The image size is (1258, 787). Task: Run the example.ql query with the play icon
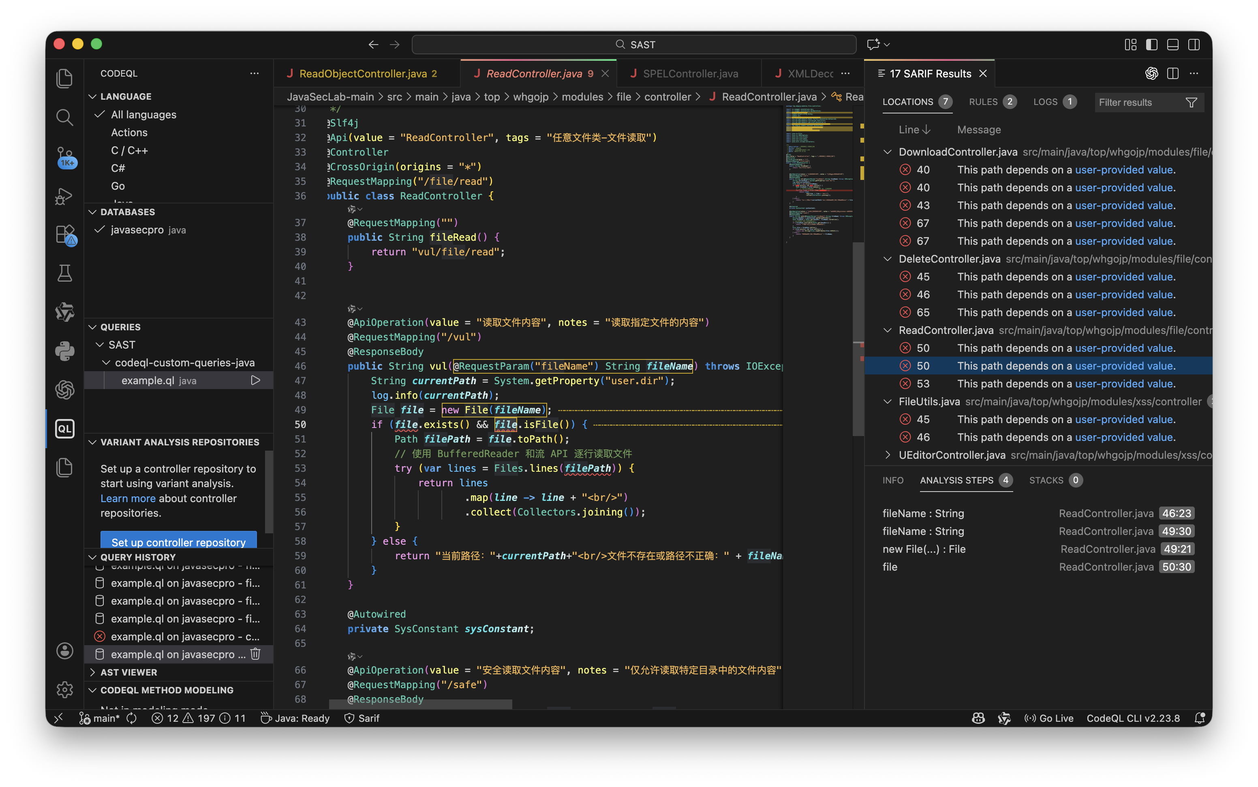point(255,381)
